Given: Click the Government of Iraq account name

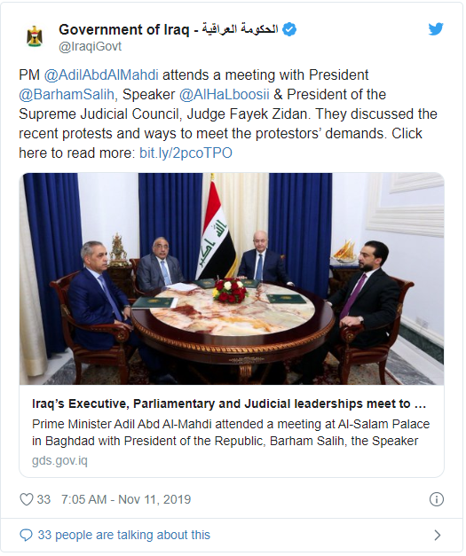Looking at the screenshot, I should pos(169,29).
